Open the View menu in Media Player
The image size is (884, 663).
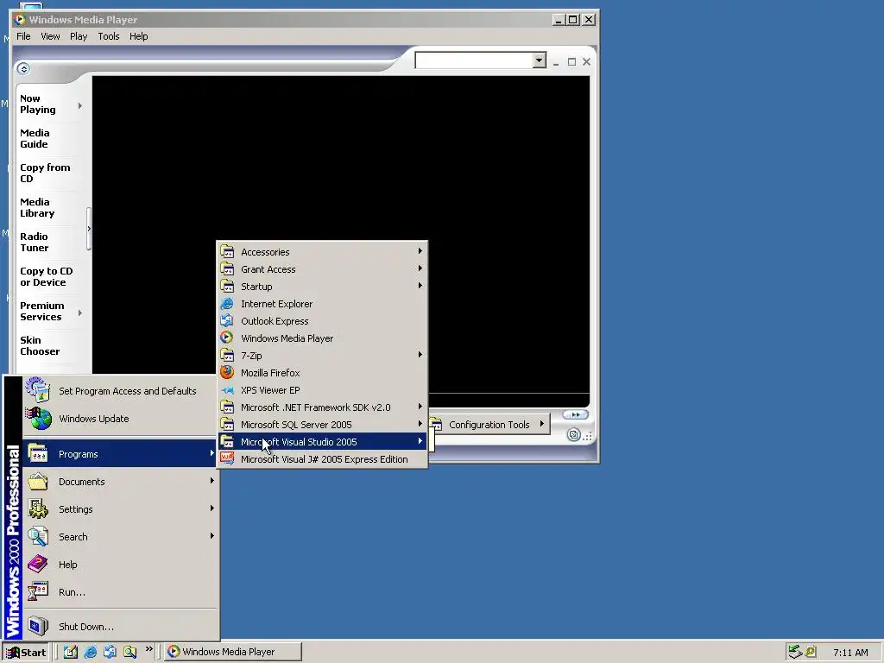[x=50, y=36]
